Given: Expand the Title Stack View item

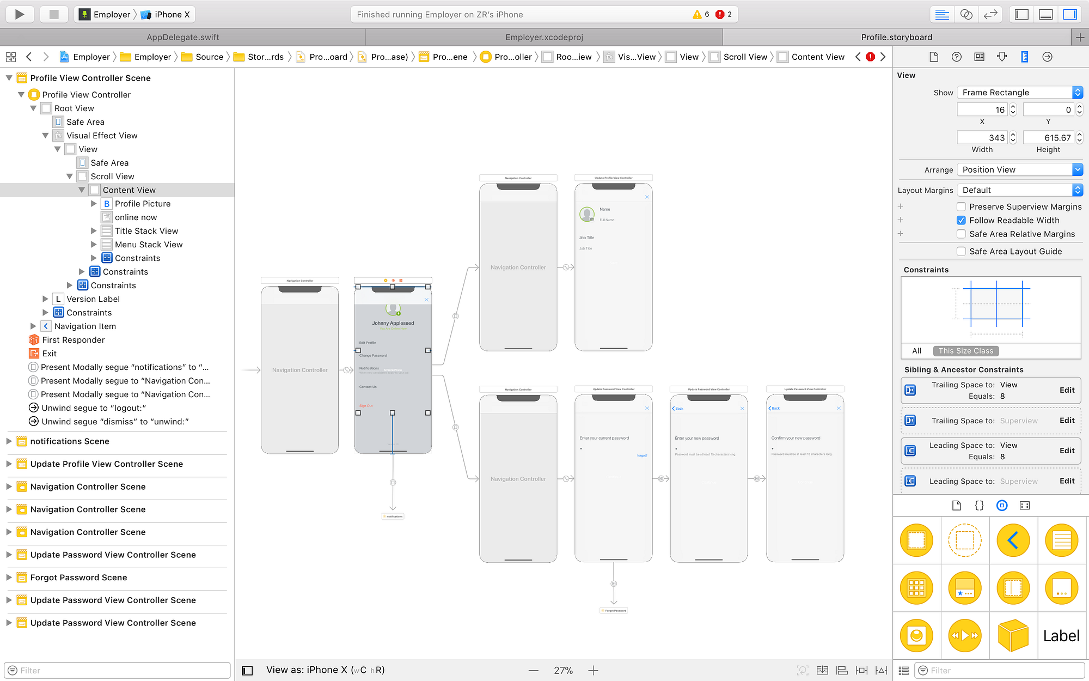Looking at the screenshot, I should pyautogui.click(x=94, y=231).
